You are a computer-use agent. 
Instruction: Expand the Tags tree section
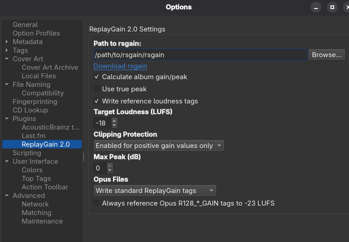7,50
